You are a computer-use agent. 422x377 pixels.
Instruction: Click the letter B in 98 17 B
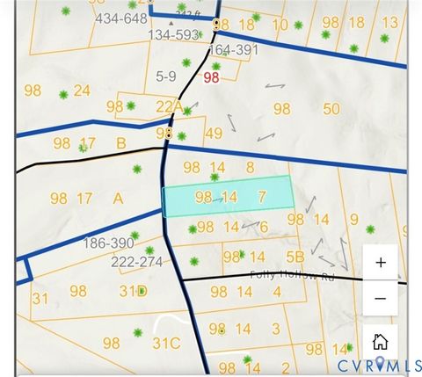point(121,143)
